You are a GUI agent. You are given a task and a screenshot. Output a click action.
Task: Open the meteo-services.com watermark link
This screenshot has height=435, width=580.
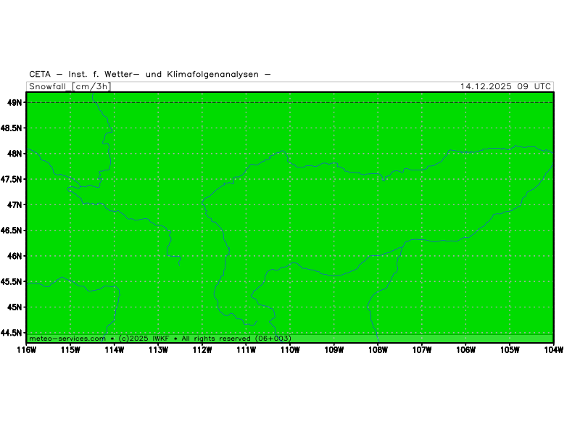[67, 339]
